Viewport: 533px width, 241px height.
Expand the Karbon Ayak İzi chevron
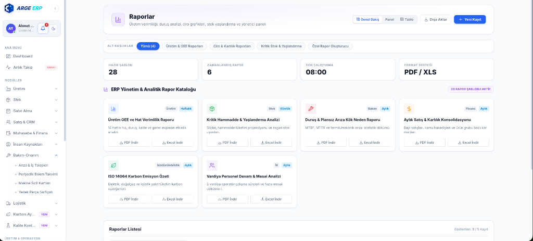56,214
